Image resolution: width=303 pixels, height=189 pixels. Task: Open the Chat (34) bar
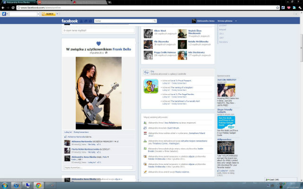(x=281, y=180)
